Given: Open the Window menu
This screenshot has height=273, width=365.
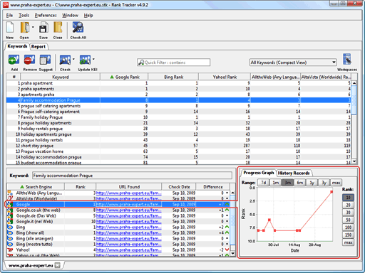Looking at the screenshot, I should (70, 16).
